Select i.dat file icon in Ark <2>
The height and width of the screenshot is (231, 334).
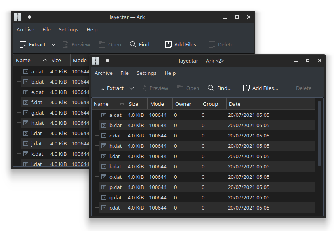104,156
